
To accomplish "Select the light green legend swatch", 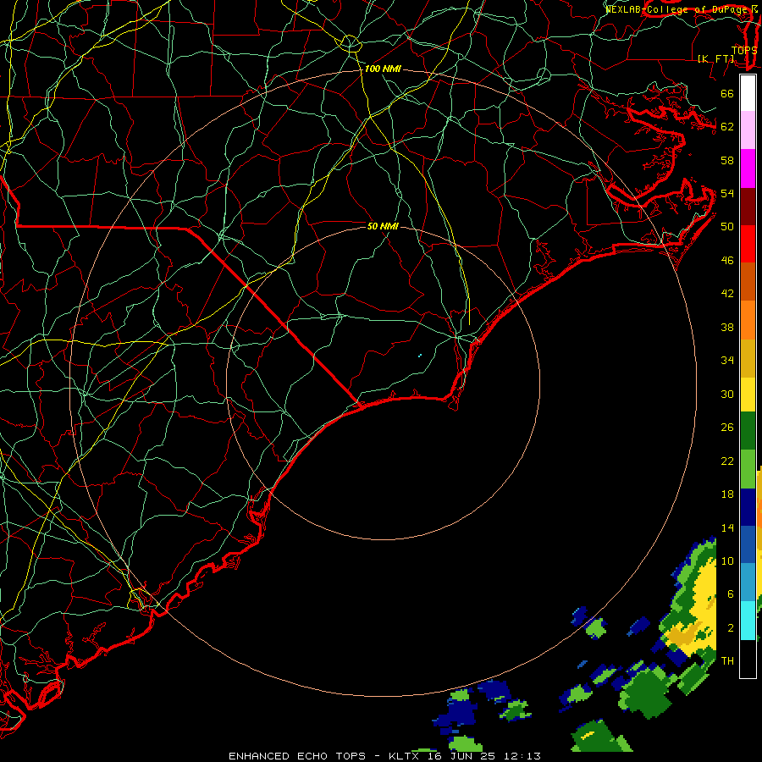I will coord(748,469).
